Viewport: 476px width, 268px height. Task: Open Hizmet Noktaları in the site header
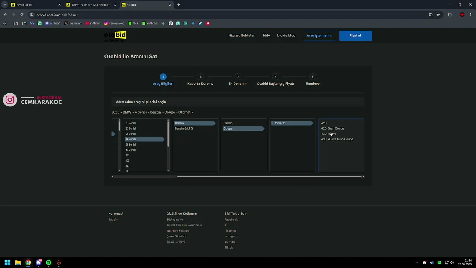(242, 36)
